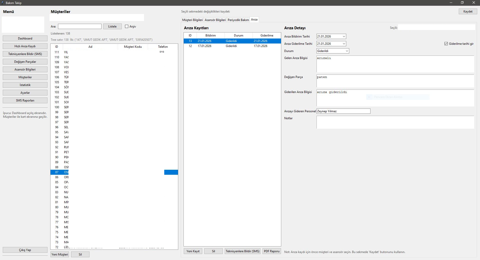Open Arıza Bildirim Tarihi date dropdown

point(344,36)
